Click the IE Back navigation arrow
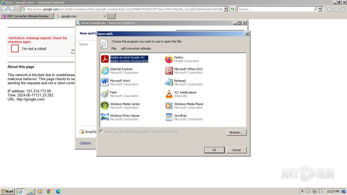Screen dimensions: 347x195 tap(4, 9)
